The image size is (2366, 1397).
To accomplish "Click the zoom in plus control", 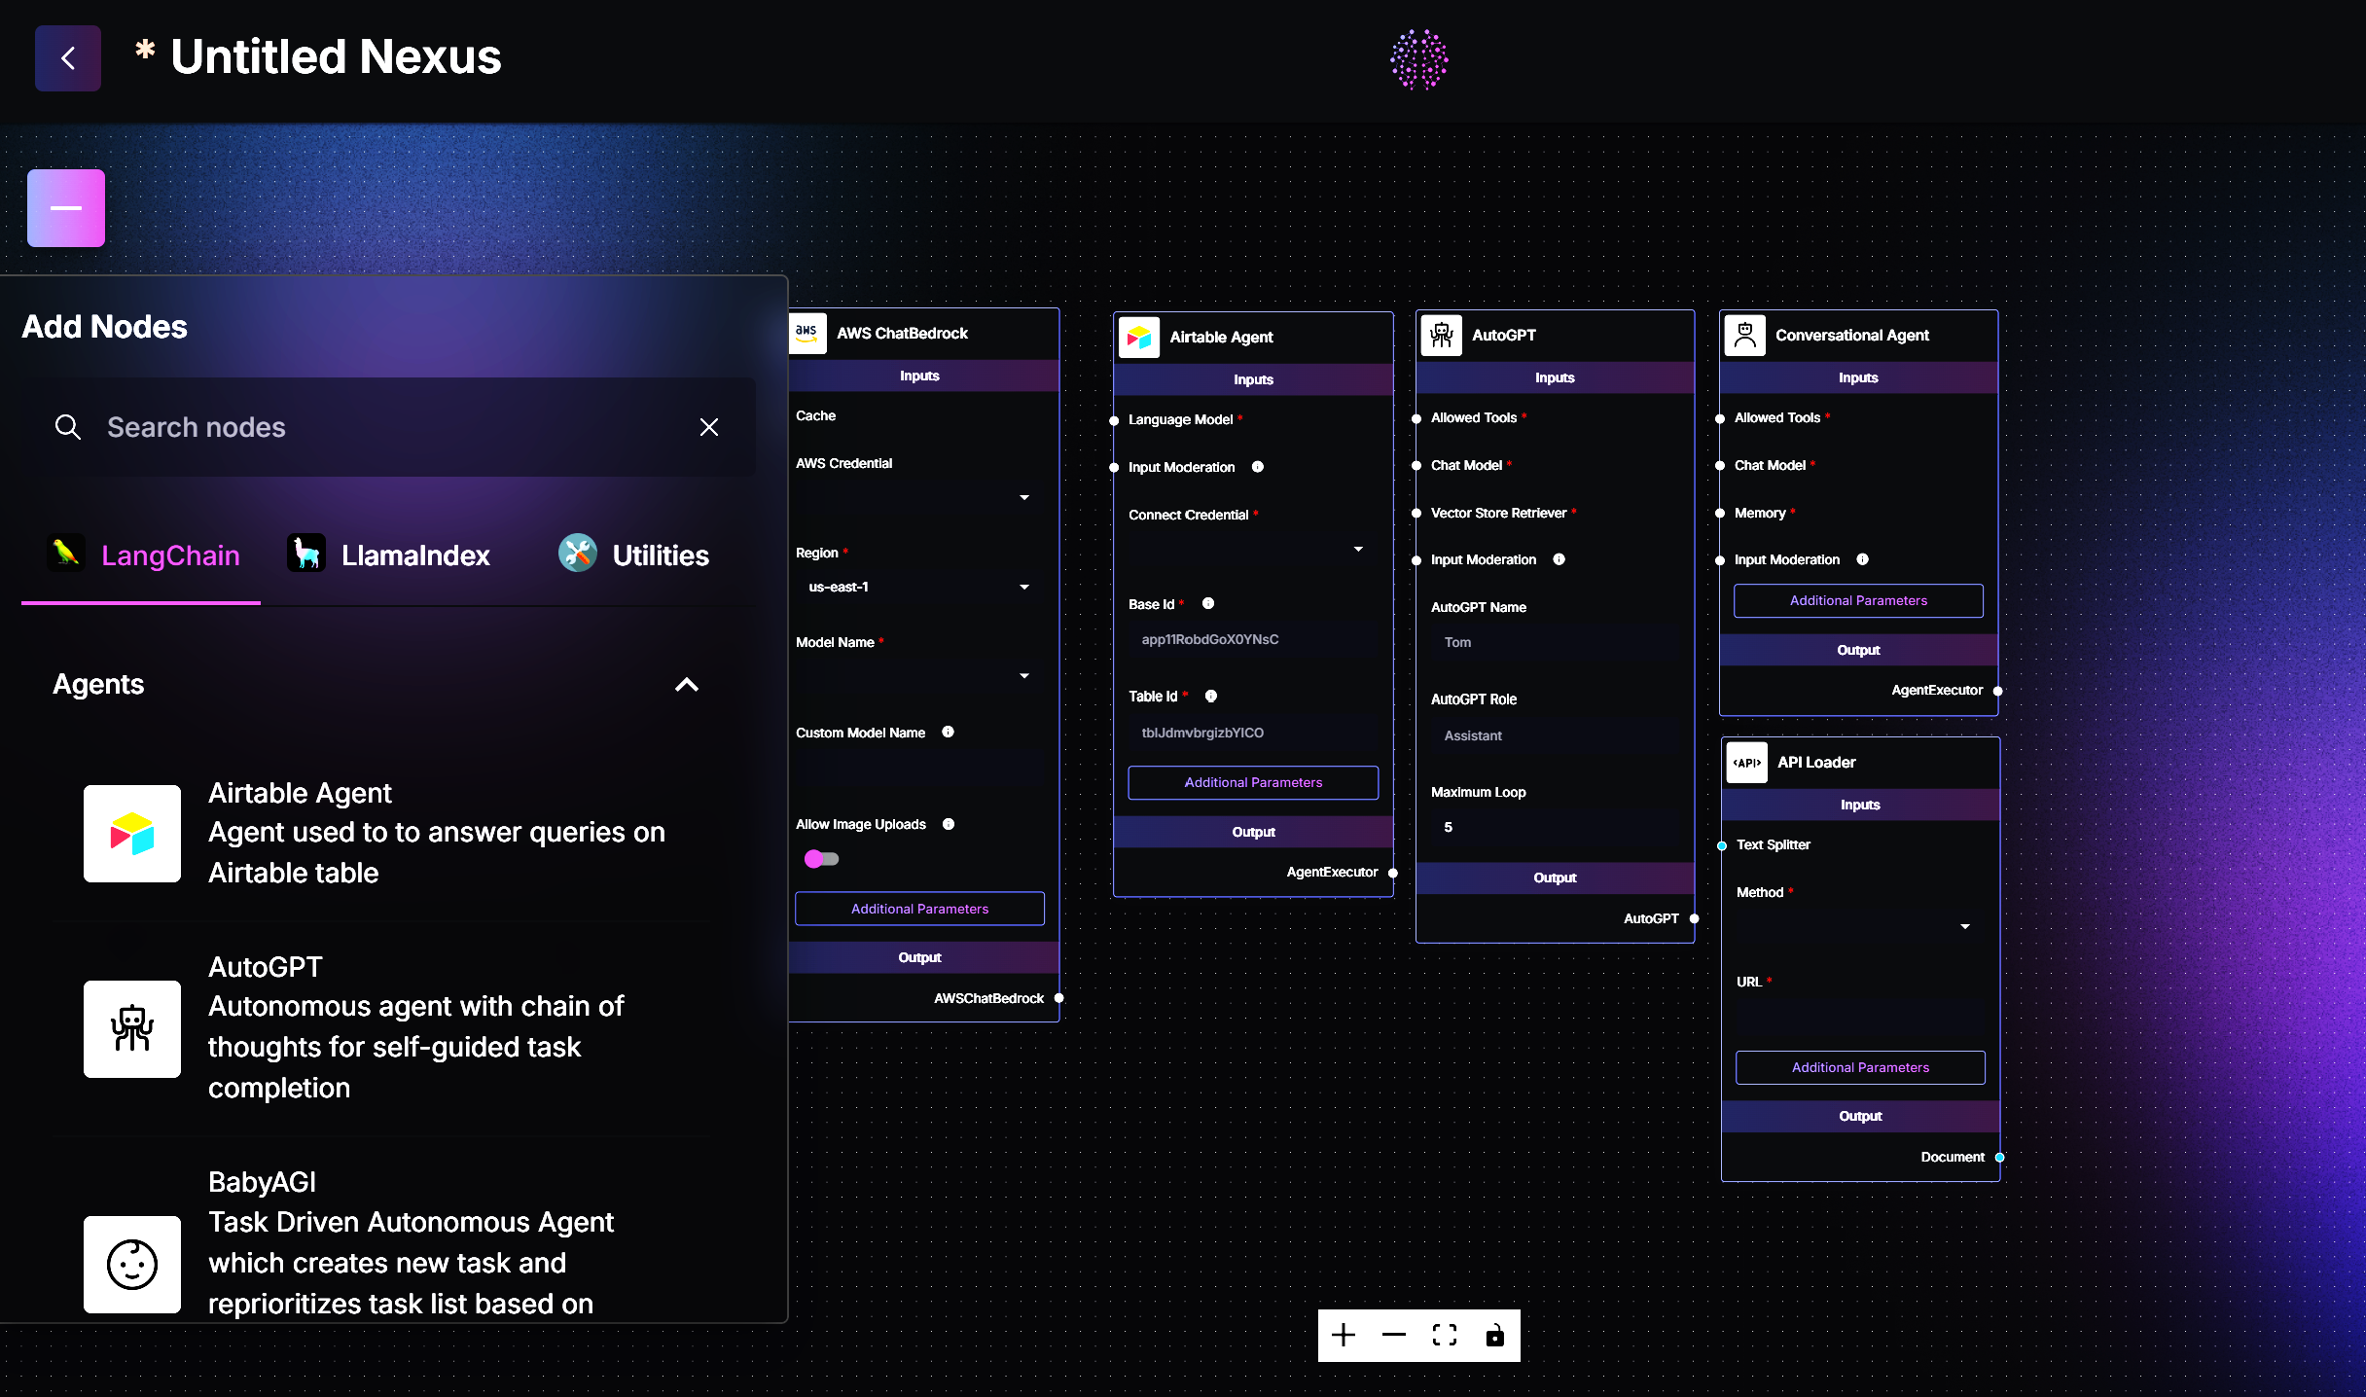I will point(1344,1335).
